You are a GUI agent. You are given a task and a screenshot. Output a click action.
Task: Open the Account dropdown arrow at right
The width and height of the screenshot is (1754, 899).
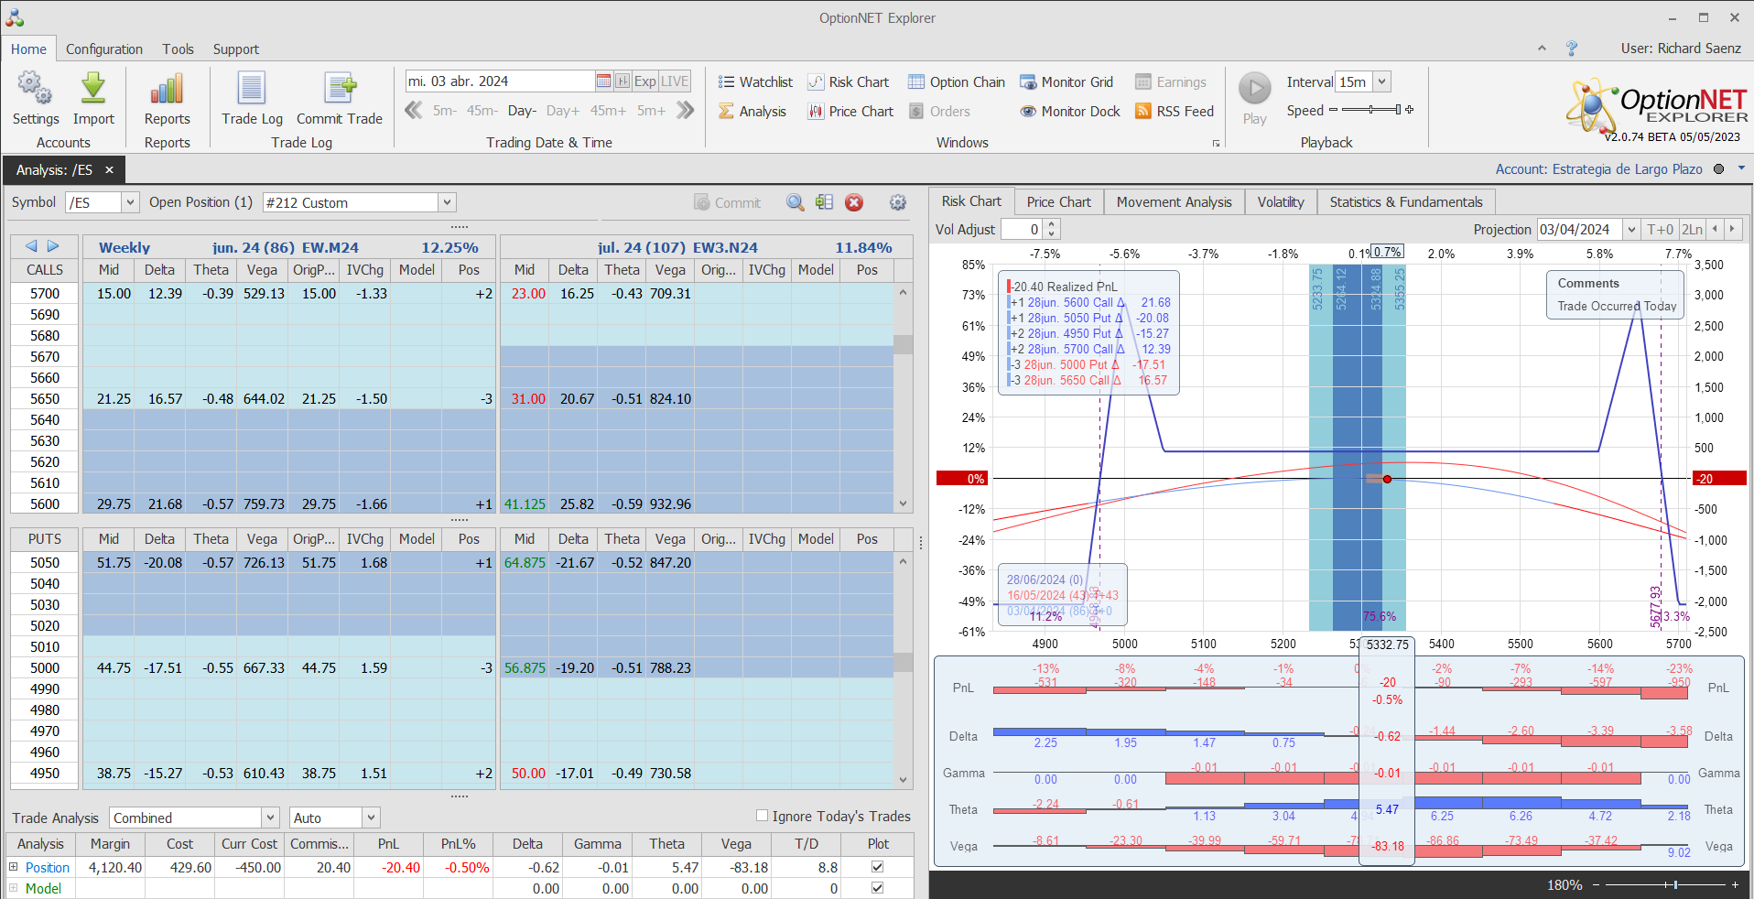[x=1741, y=168]
